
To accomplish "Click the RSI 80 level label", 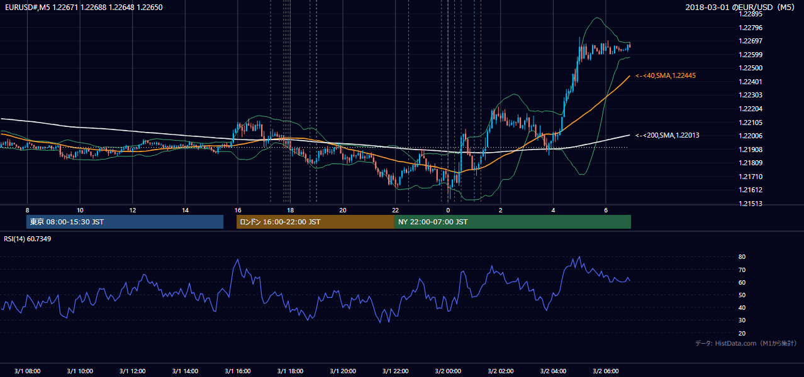I will [742, 257].
